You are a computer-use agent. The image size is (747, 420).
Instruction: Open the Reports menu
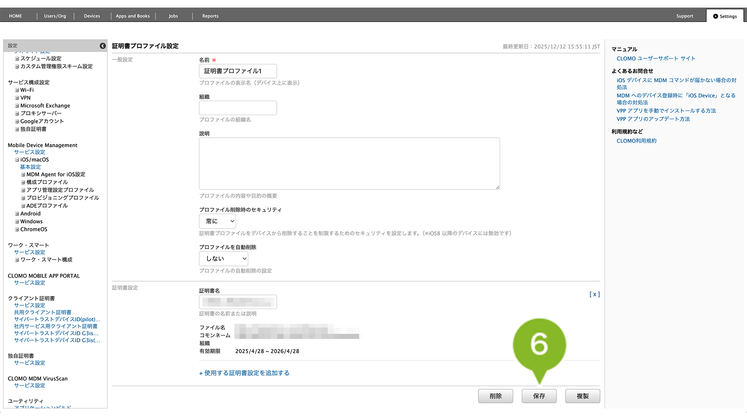[x=210, y=16]
